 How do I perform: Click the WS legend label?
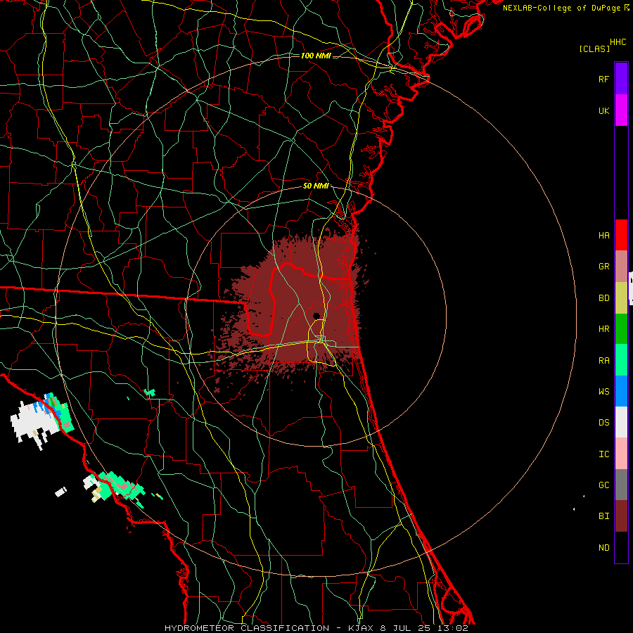[x=604, y=391]
